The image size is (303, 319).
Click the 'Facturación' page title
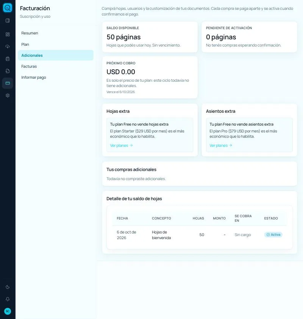pos(35,8)
